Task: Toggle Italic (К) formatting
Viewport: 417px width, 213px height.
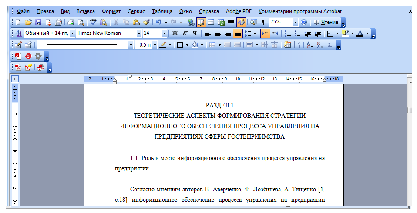Action: click(x=185, y=33)
